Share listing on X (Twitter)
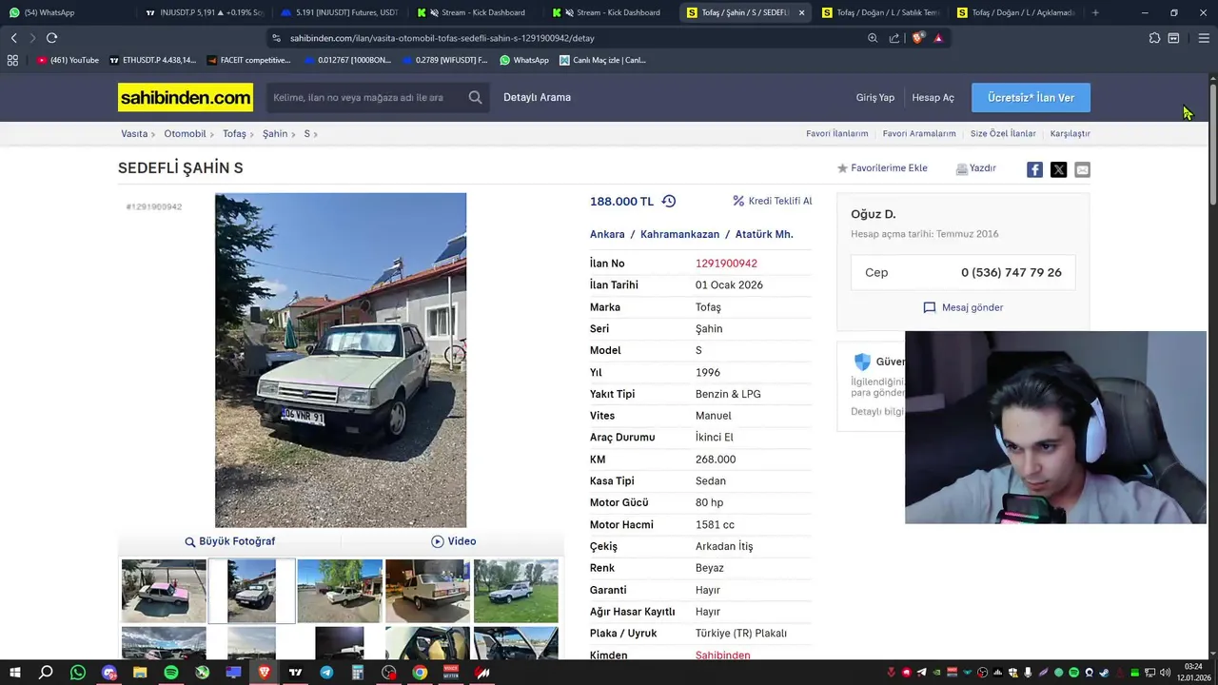 point(1059,169)
